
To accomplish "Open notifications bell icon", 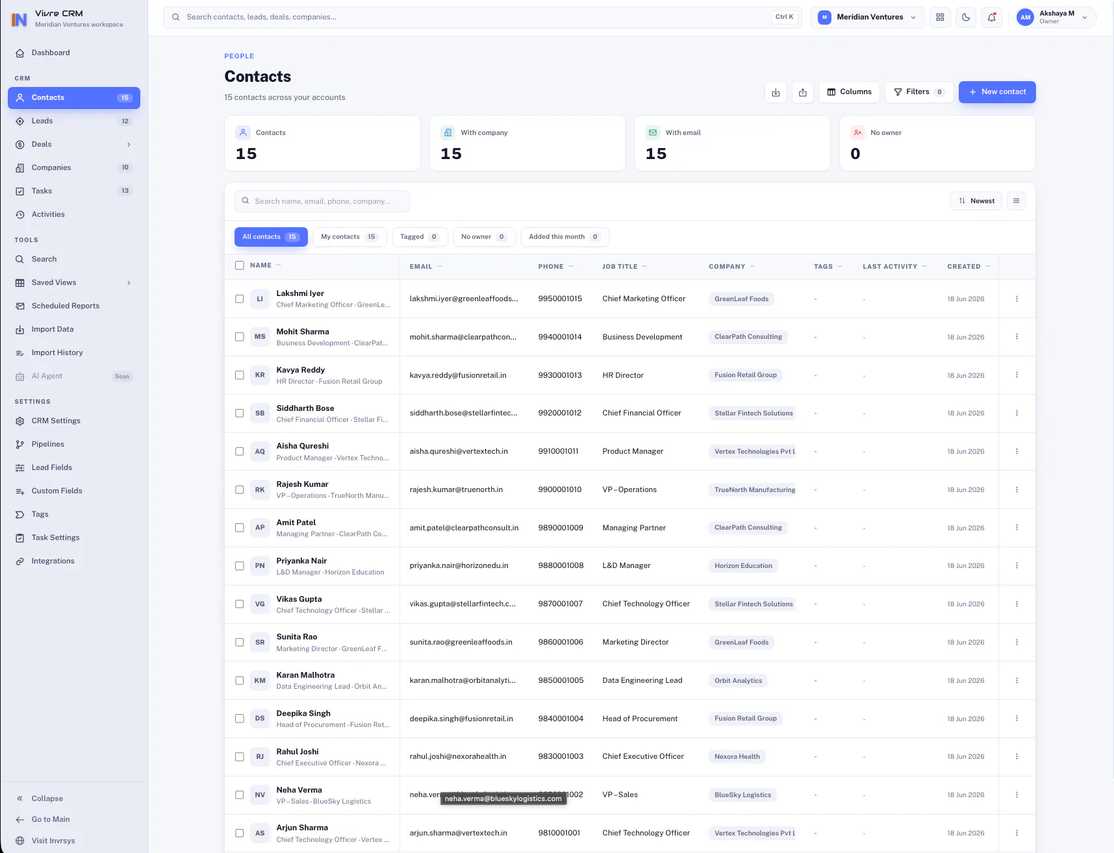I will click(992, 18).
